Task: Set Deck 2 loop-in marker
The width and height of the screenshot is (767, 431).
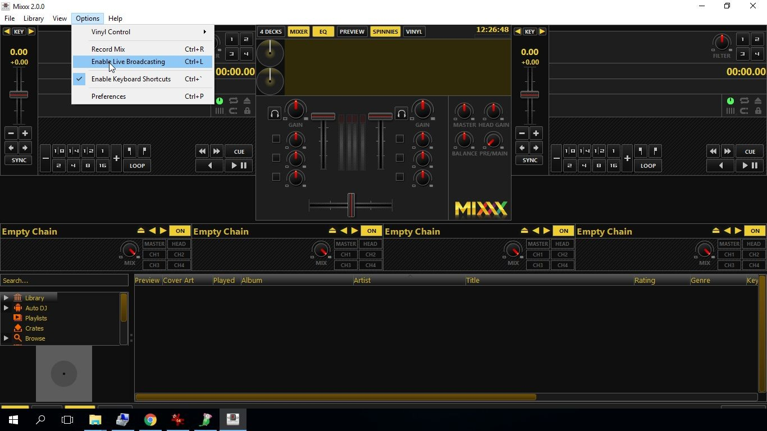Action: pos(641,151)
